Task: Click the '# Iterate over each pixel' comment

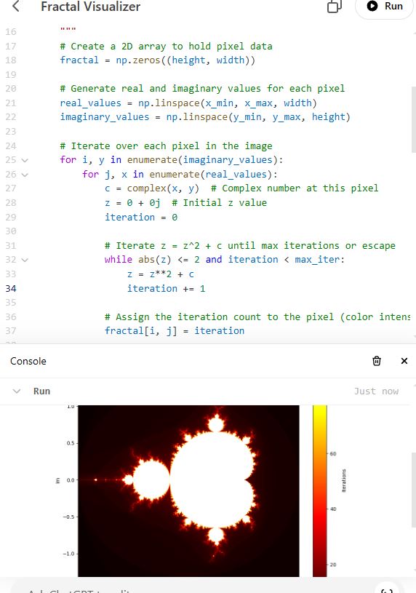Action: pyautogui.click(x=166, y=146)
